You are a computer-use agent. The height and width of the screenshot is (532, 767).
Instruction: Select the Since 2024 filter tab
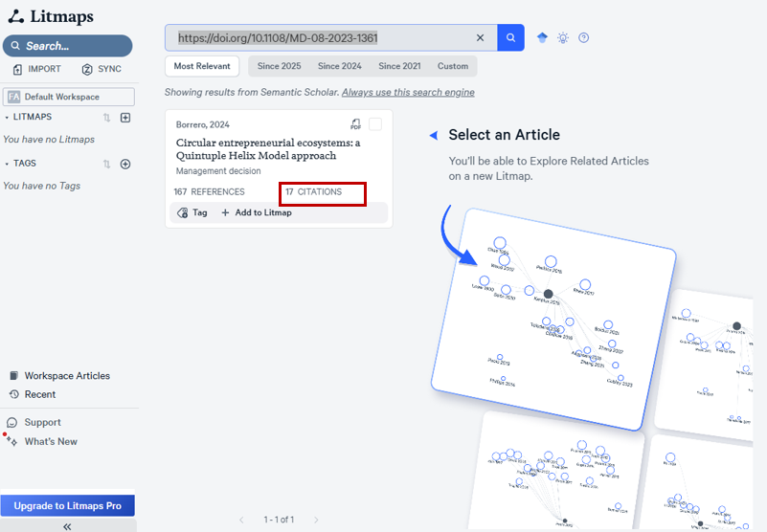pos(341,66)
